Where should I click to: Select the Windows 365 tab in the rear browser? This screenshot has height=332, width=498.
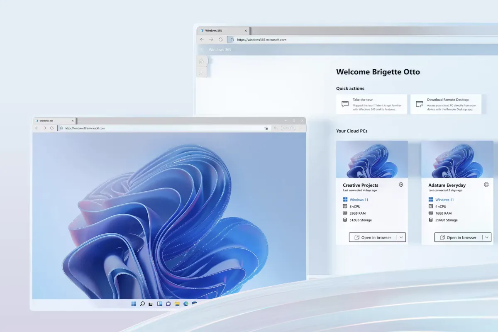[x=221, y=31]
